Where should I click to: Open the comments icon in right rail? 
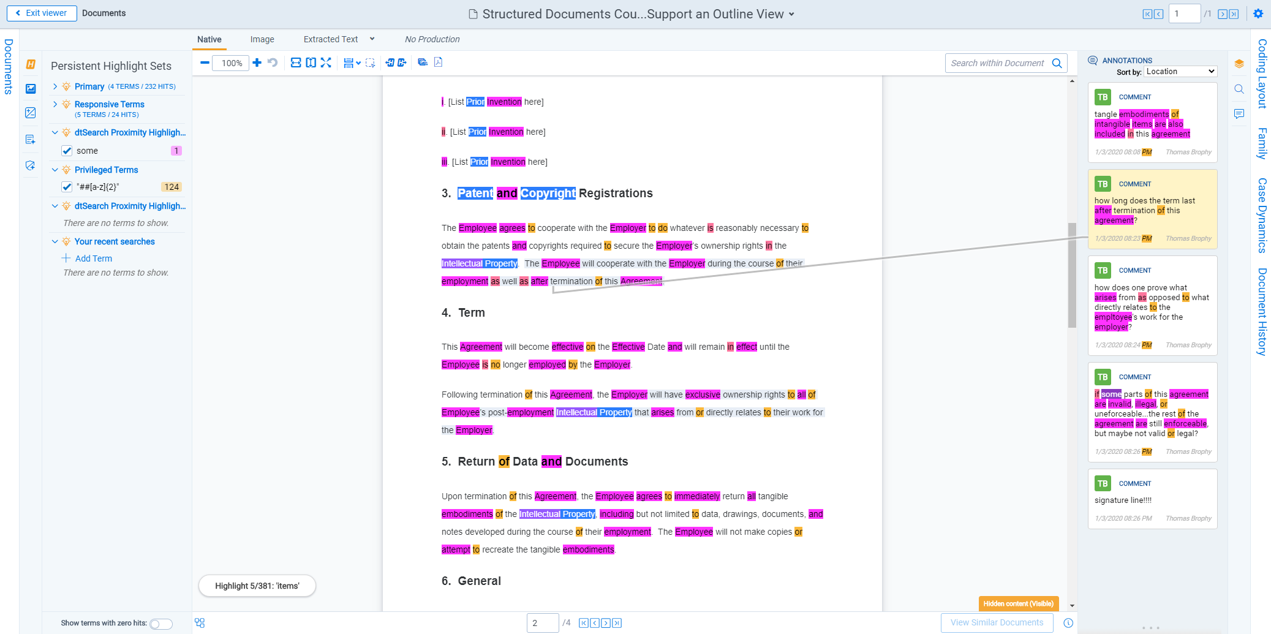point(1239,114)
